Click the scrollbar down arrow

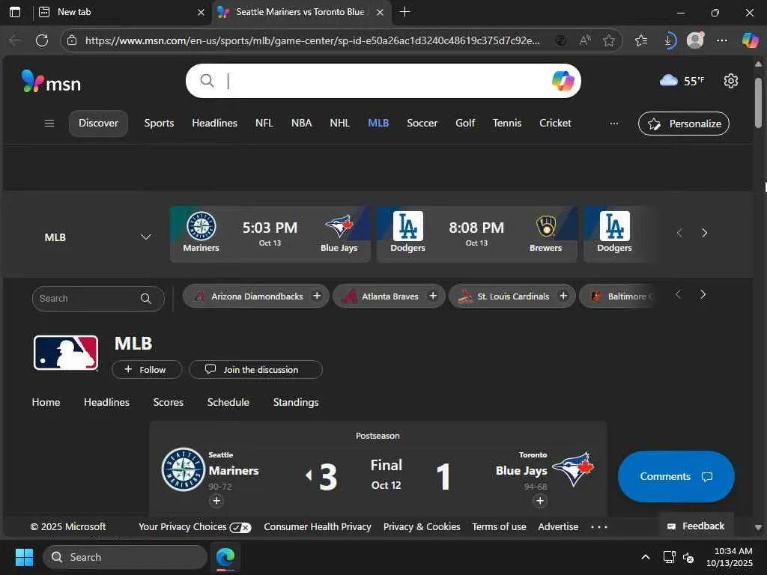point(758,527)
